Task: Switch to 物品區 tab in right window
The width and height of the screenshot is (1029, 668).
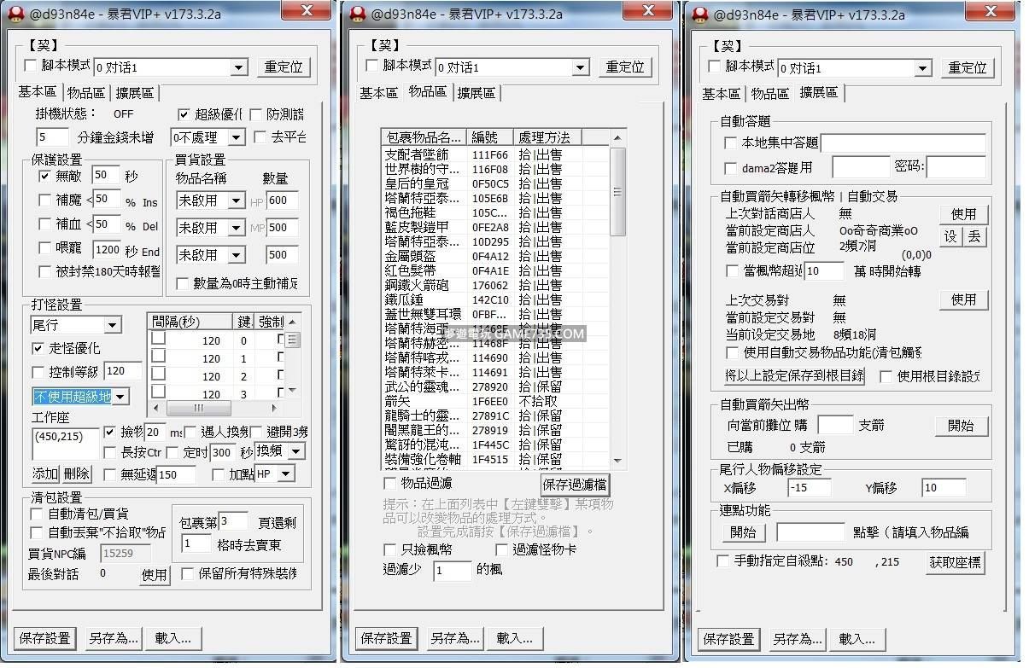Action: tap(770, 94)
